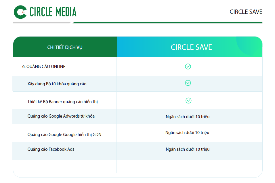
Task: Click the CIRCLE SAVE gradient column header
Action: (x=190, y=47)
